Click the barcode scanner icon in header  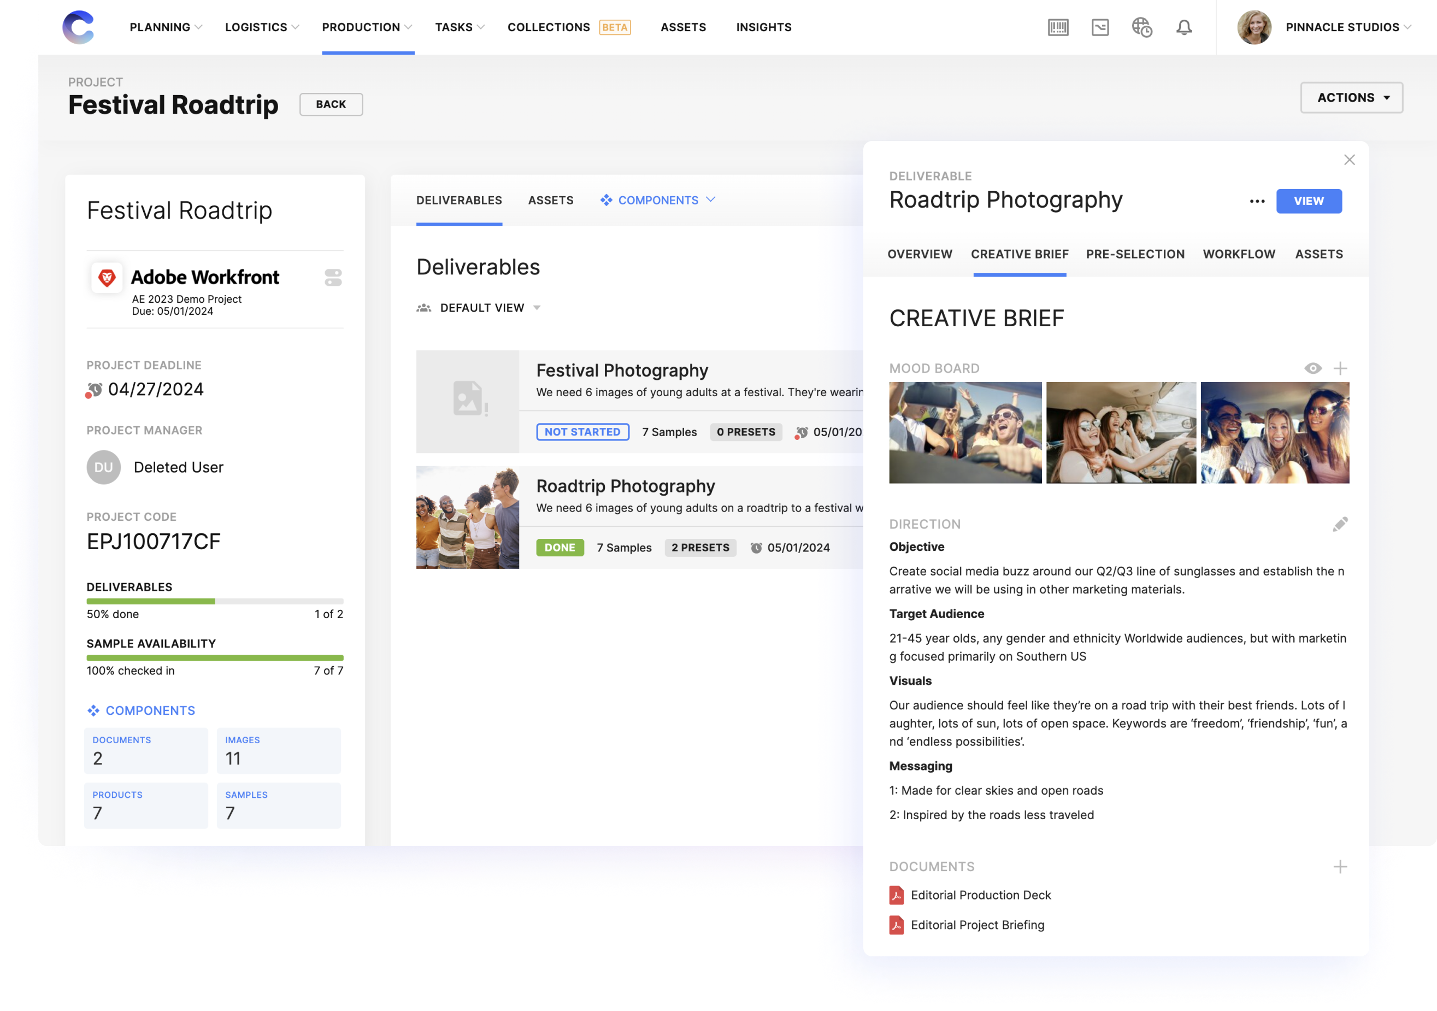1058,27
